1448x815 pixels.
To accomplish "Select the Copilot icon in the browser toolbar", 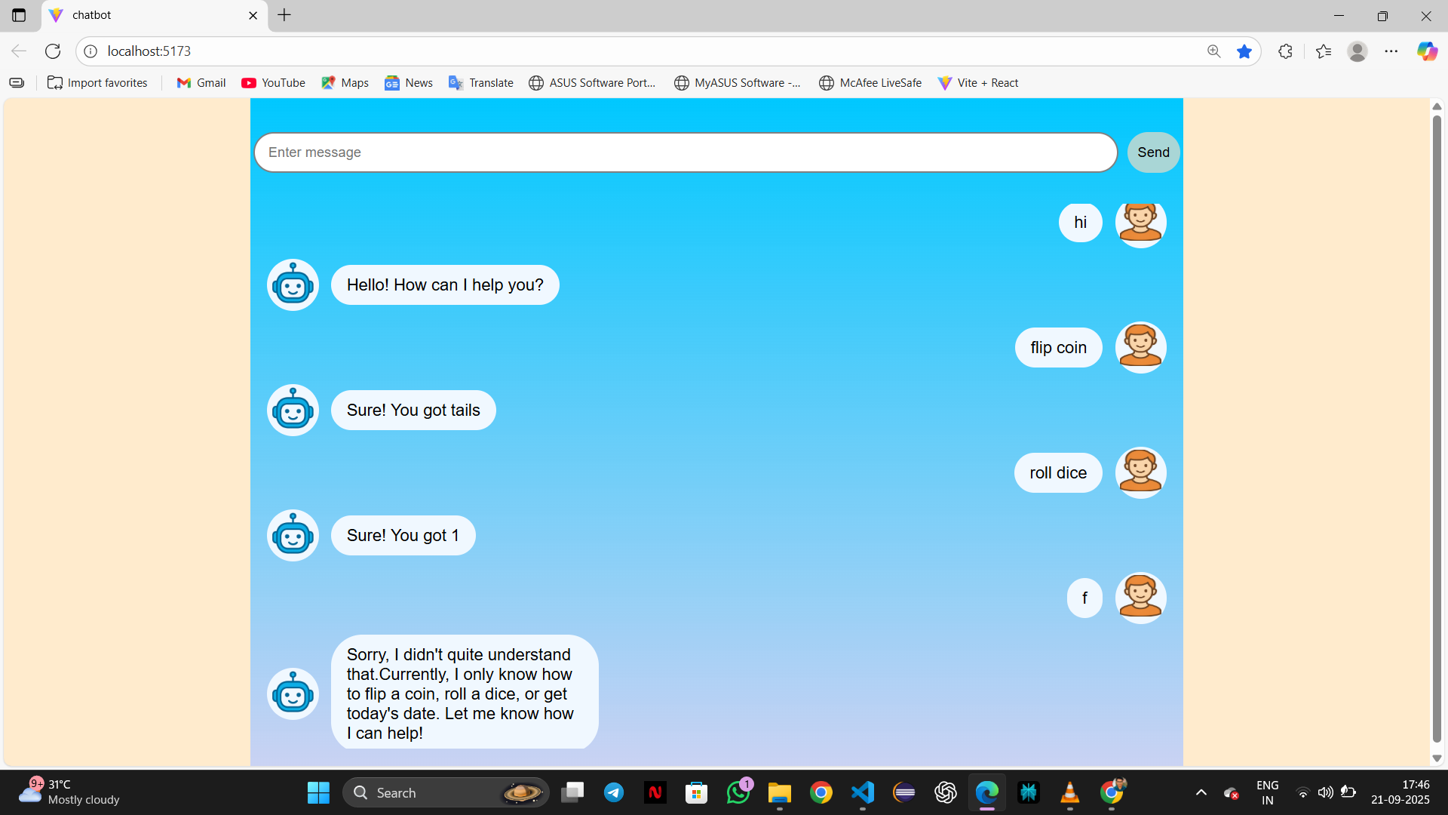I will click(1428, 51).
